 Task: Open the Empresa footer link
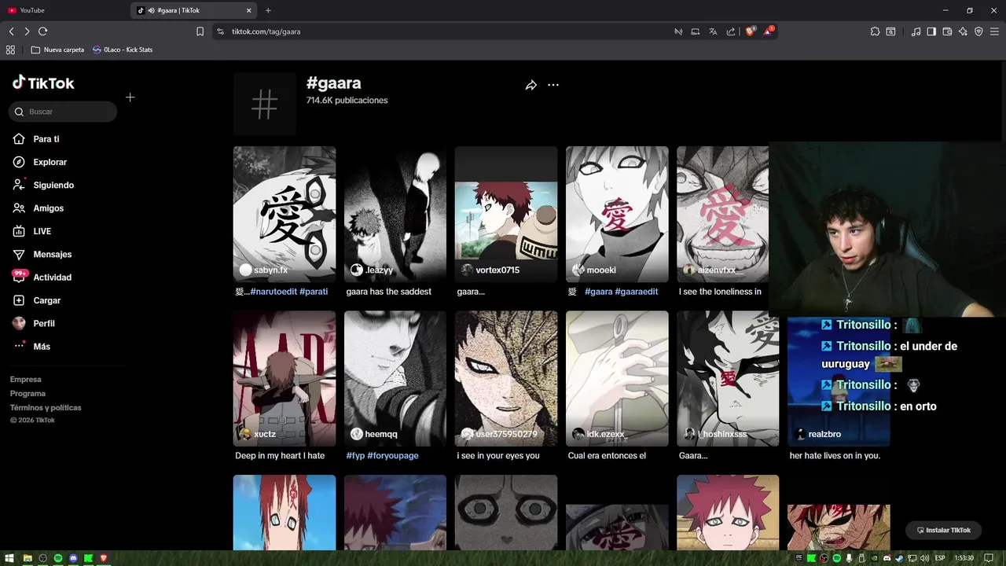pos(25,380)
